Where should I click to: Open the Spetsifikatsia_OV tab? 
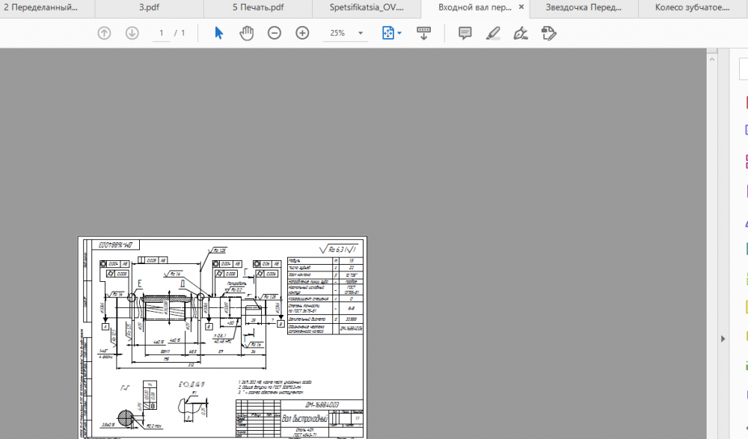click(367, 8)
